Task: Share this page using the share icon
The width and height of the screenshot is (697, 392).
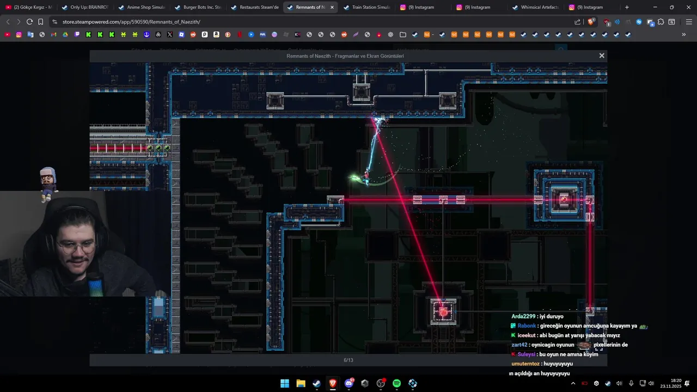Action: [578, 22]
